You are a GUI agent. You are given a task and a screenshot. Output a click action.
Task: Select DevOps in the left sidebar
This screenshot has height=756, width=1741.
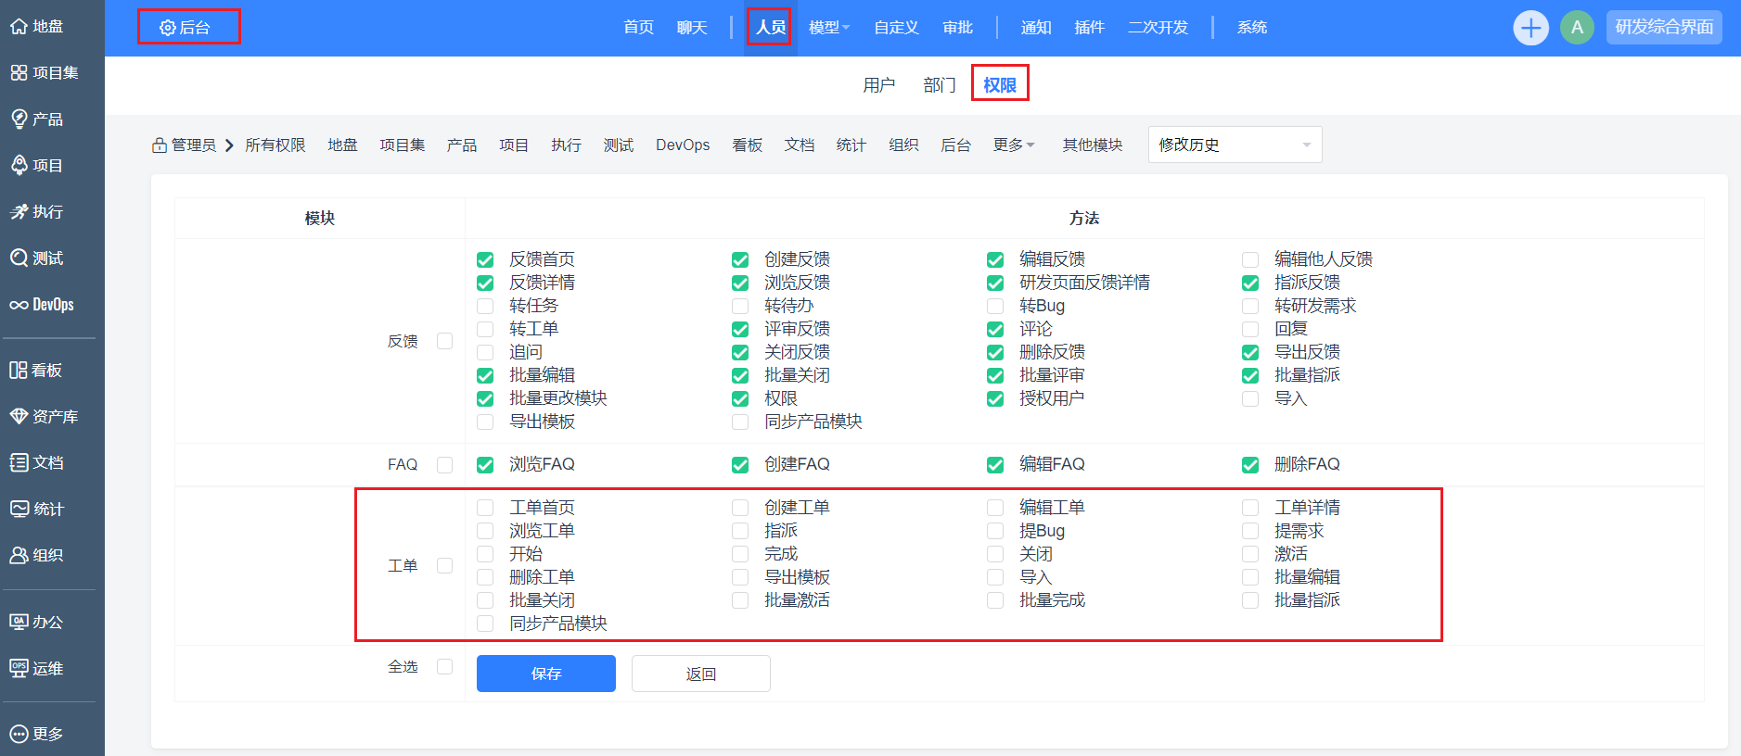[42, 305]
